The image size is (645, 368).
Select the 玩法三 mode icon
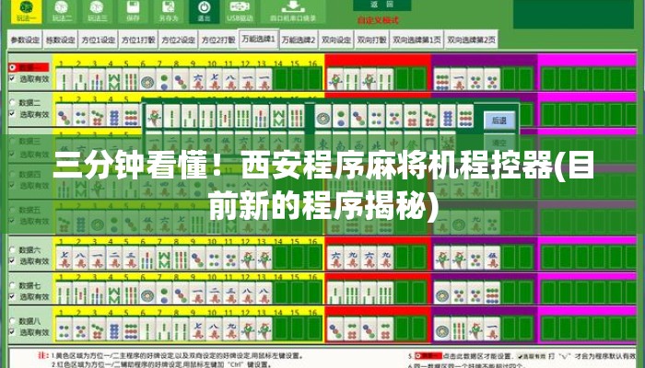click(97, 11)
